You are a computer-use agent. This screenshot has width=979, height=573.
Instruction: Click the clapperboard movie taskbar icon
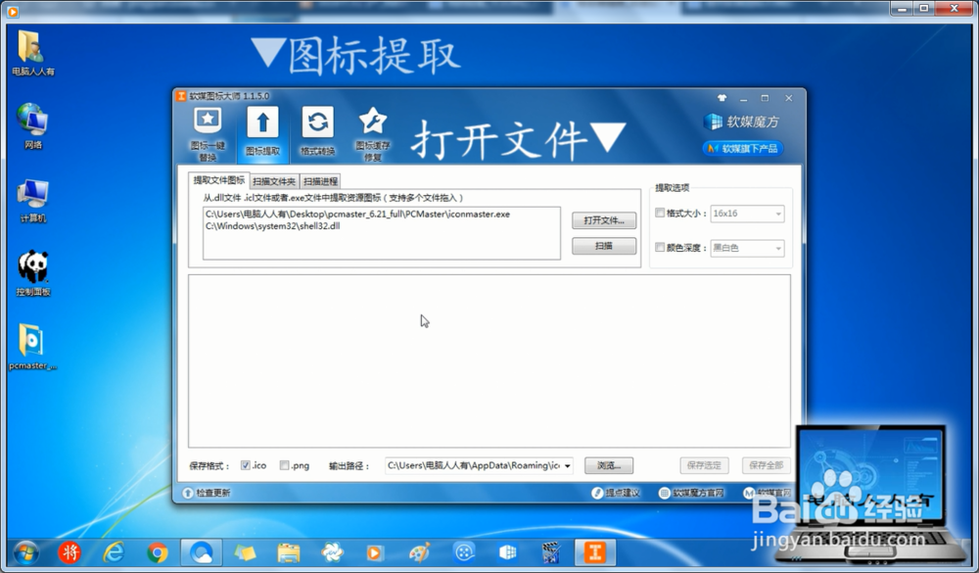click(x=550, y=553)
